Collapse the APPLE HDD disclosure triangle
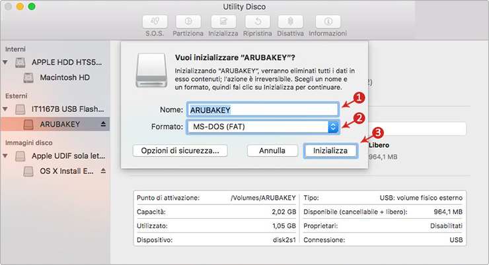The width and height of the screenshot is (489, 265). [x=5, y=62]
